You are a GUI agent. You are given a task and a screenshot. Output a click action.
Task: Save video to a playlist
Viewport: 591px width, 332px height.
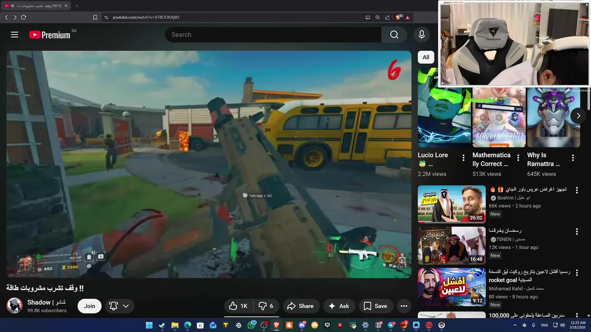point(375,306)
